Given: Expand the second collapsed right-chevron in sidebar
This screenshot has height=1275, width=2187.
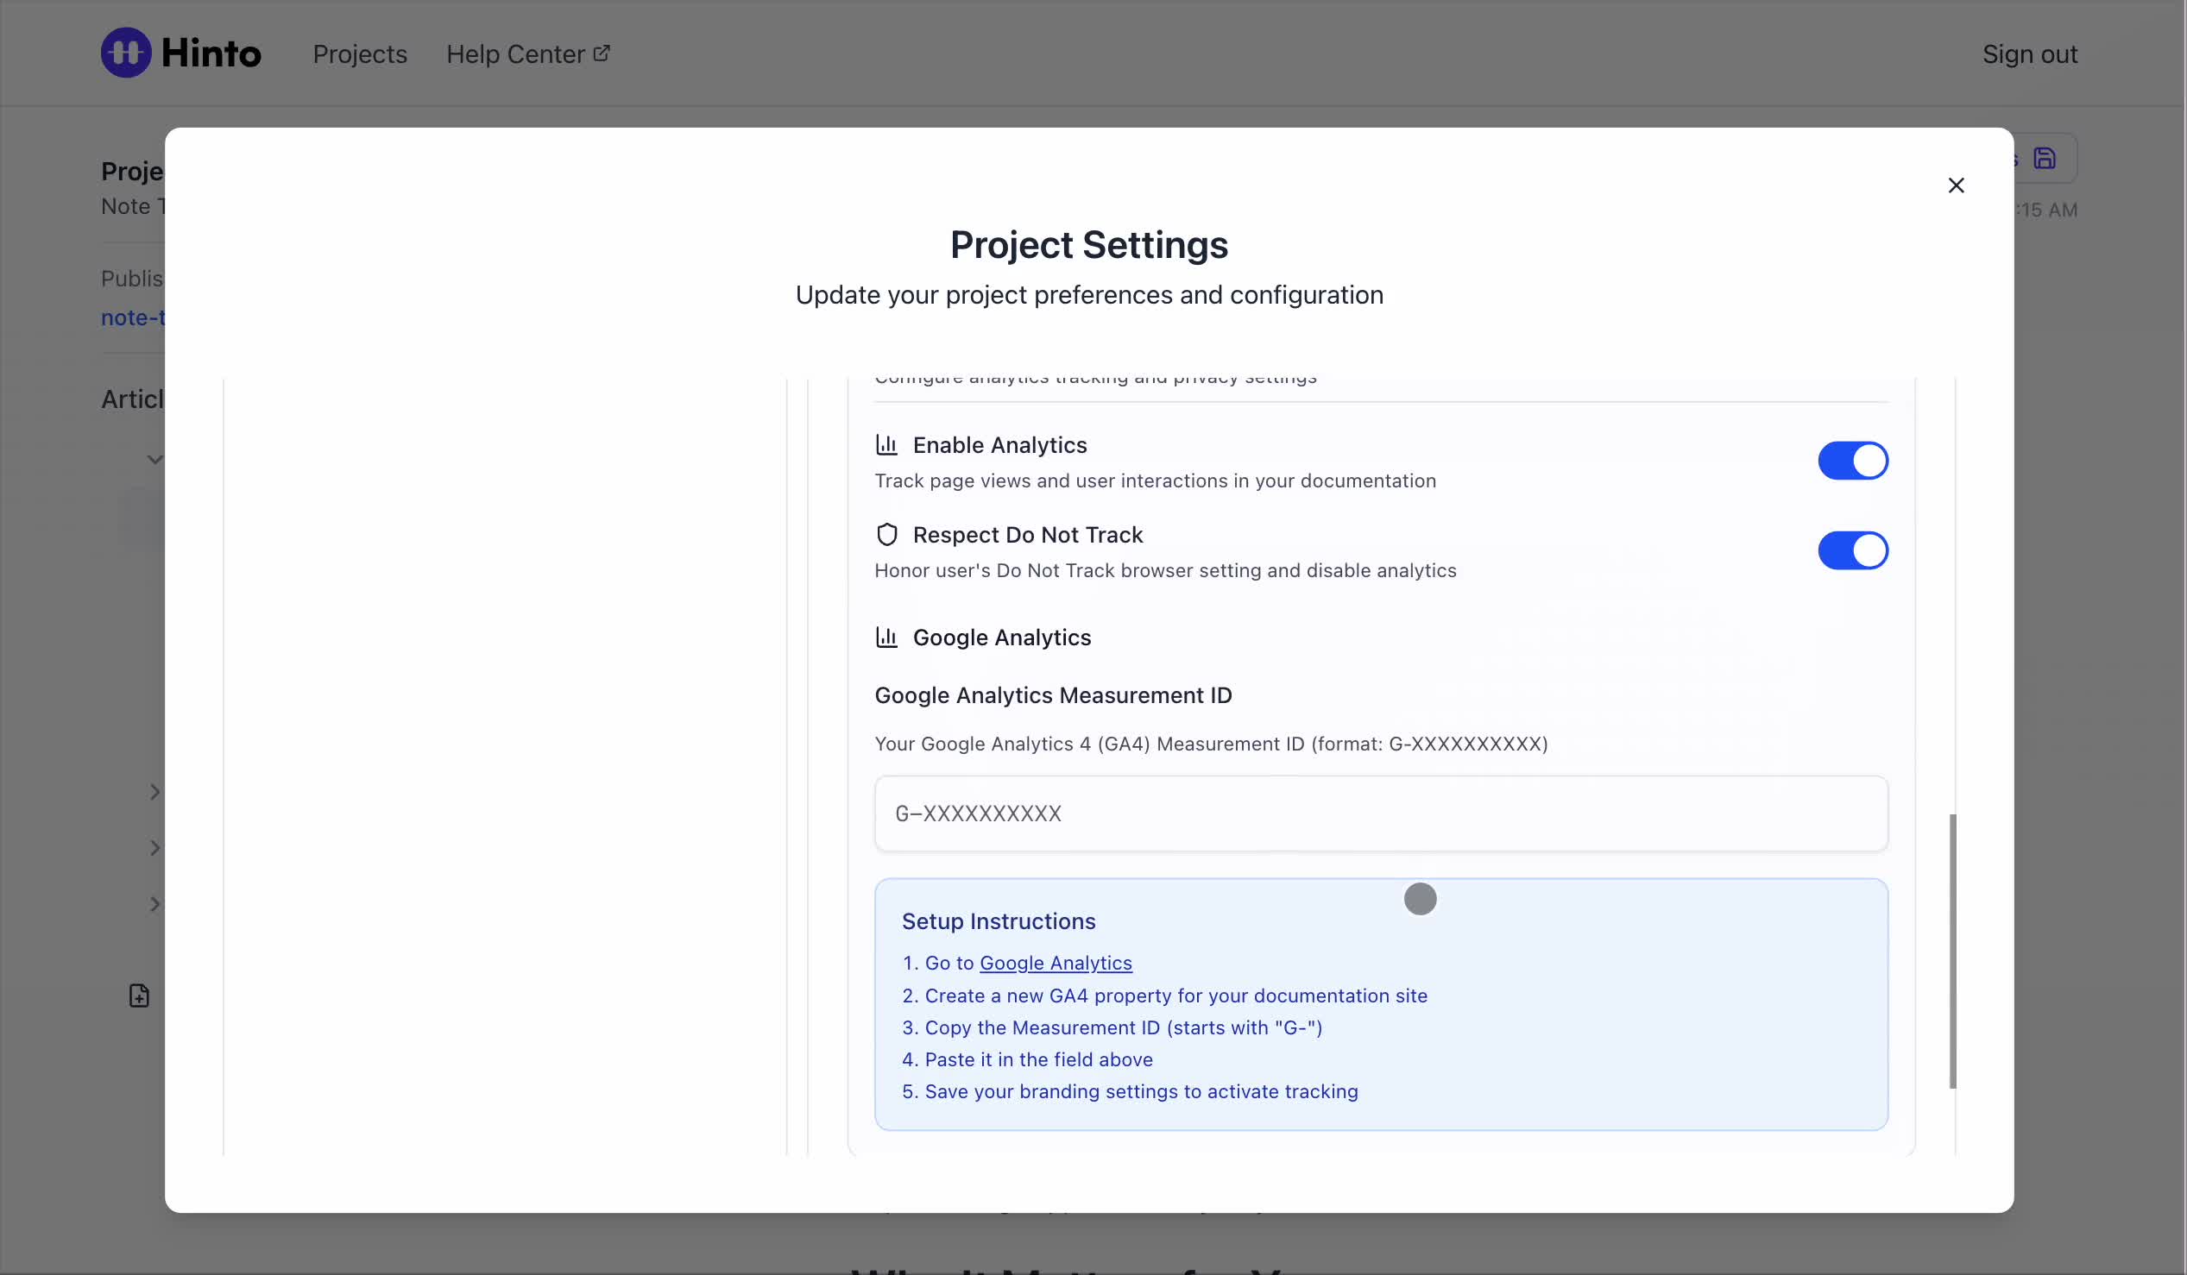Looking at the screenshot, I should click(154, 848).
